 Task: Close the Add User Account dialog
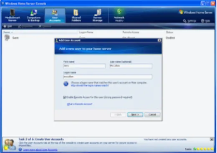[x=159, y=40]
